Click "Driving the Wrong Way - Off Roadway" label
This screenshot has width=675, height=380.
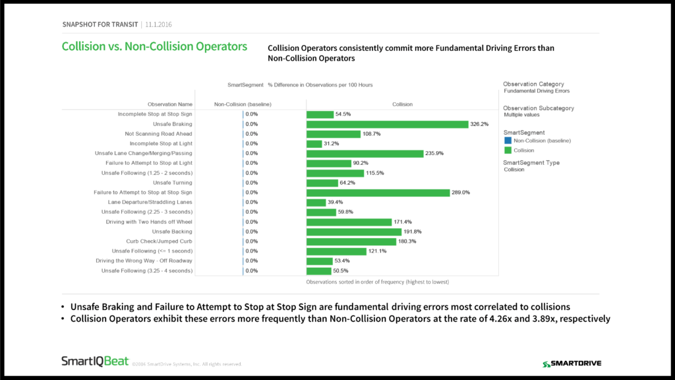[144, 261]
